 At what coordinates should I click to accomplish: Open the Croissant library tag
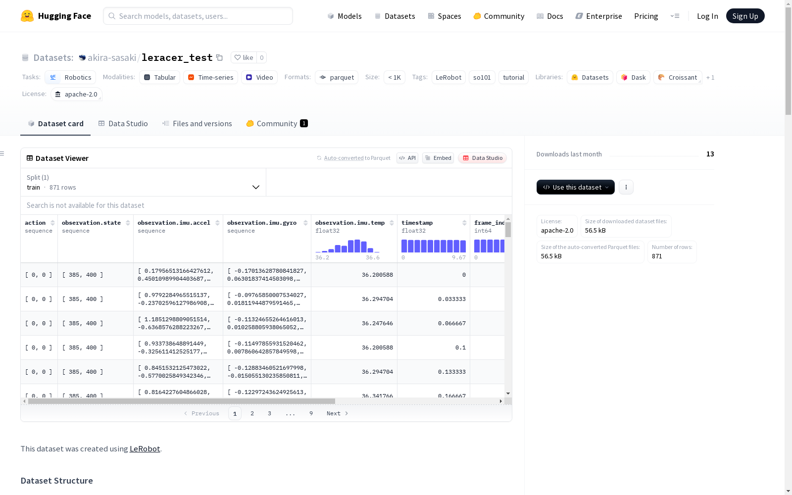point(678,77)
